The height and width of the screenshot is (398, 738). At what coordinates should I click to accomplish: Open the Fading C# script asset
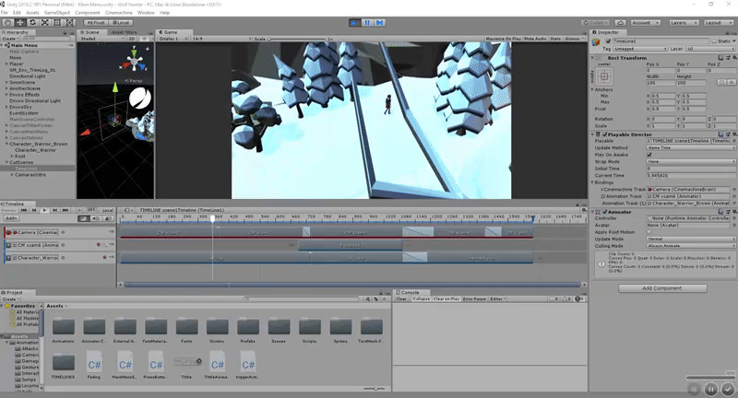point(95,362)
